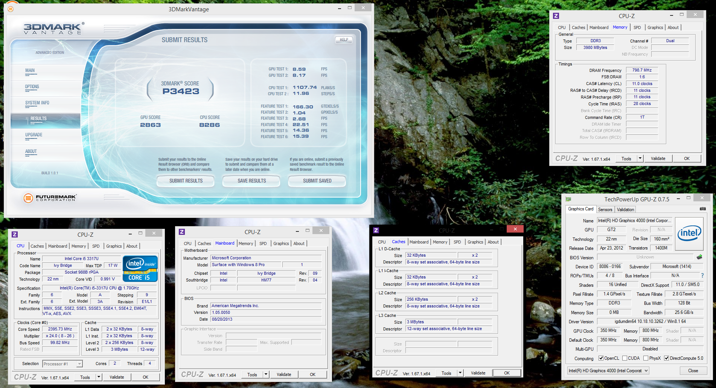Open the Tools dropdown arrow in CPU-Z Mainboard window
716x388 pixels.
coord(266,374)
